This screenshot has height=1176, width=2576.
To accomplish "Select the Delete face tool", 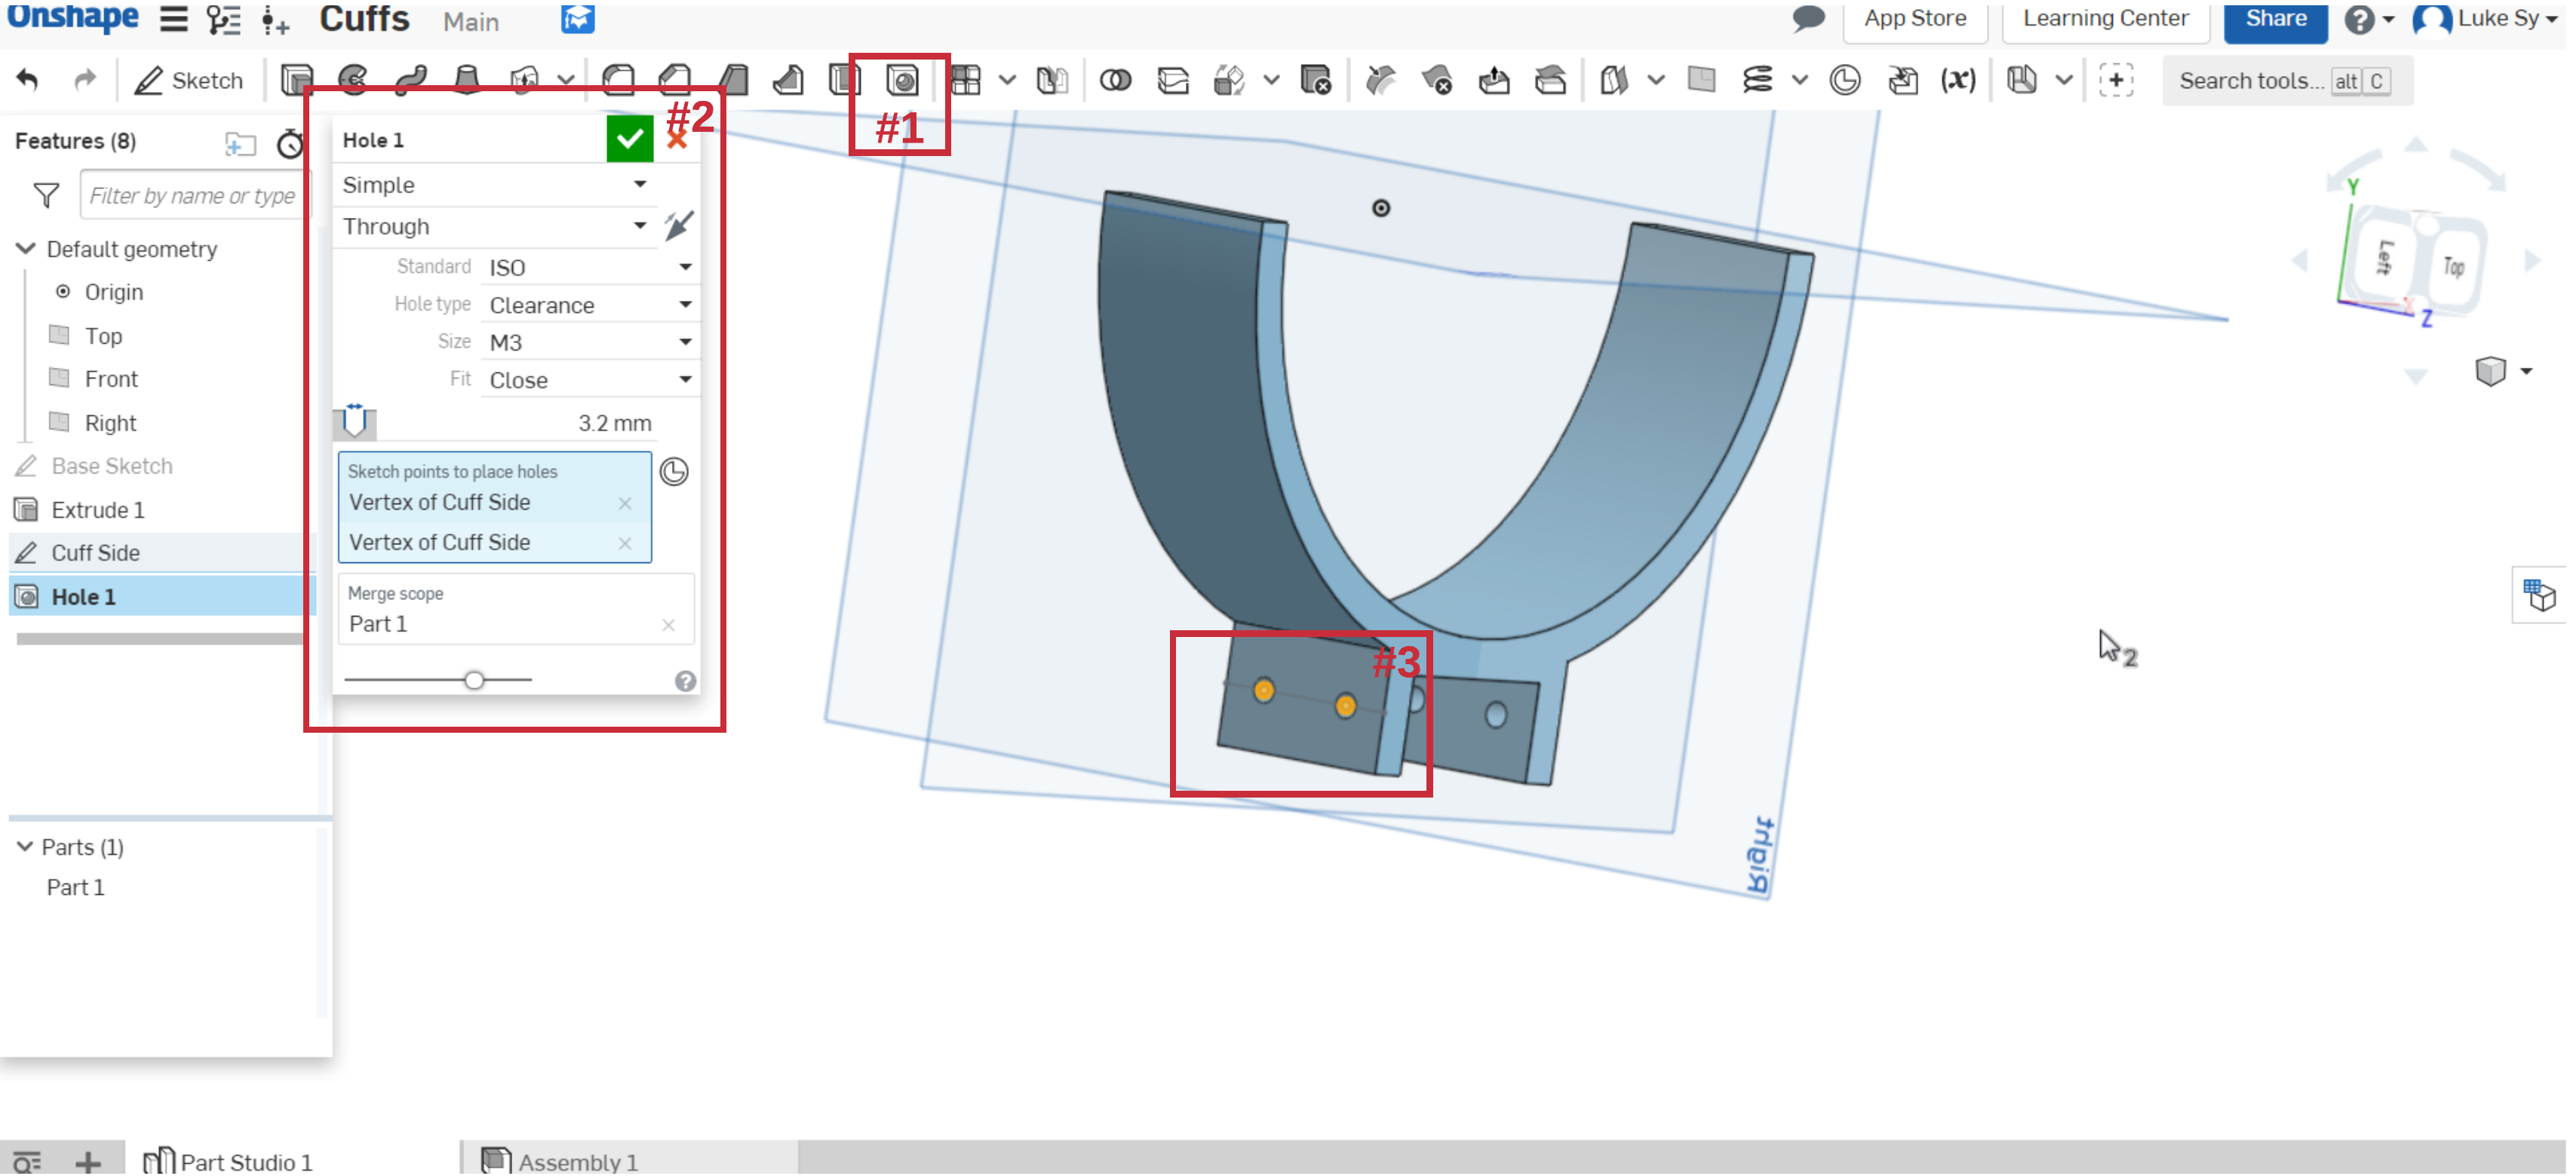I will 1437,80.
